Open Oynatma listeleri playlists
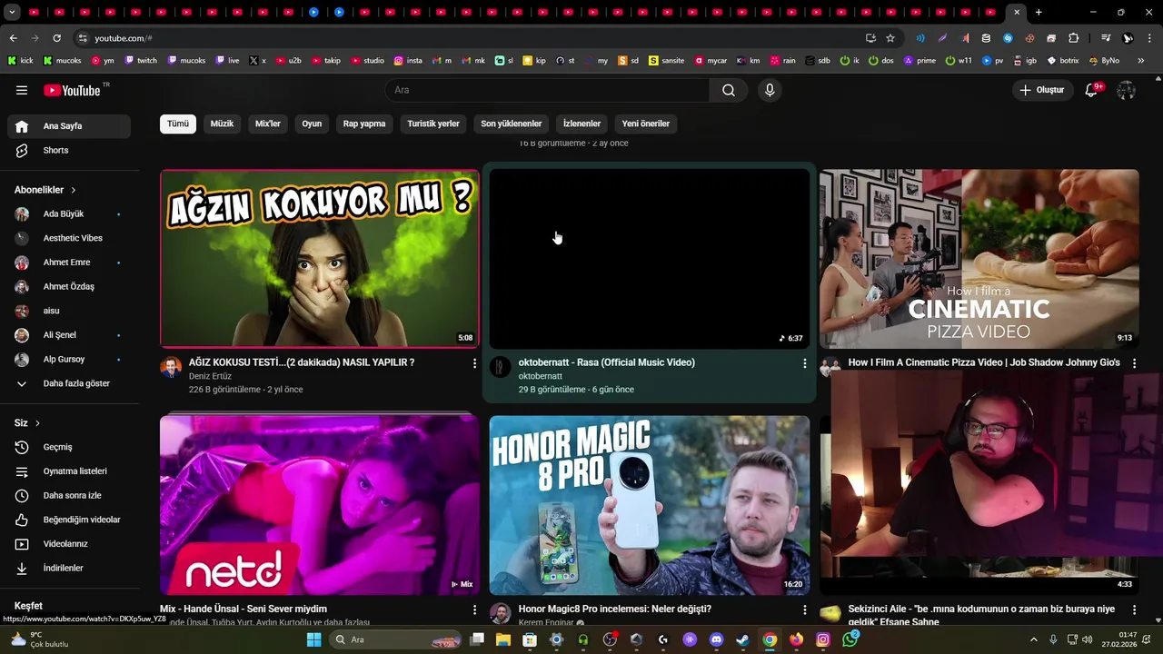 tap(69, 471)
